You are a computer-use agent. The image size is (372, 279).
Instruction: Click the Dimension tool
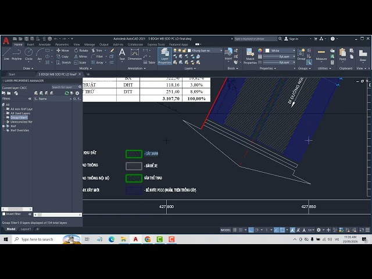[134, 54]
